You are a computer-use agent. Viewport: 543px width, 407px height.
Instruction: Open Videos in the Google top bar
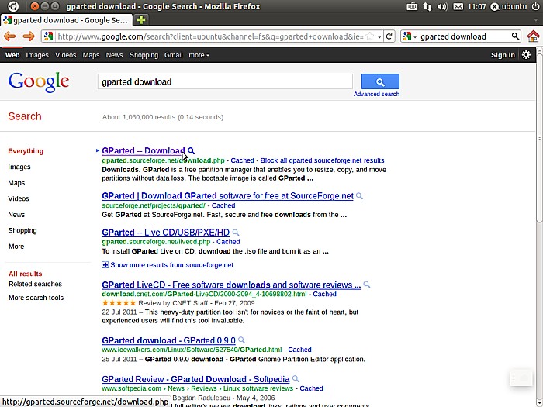tap(65, 55)
